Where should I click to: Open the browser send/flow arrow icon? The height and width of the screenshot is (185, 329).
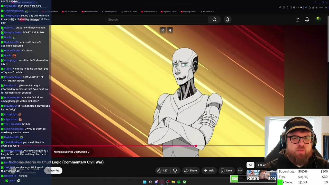point(298,7)
